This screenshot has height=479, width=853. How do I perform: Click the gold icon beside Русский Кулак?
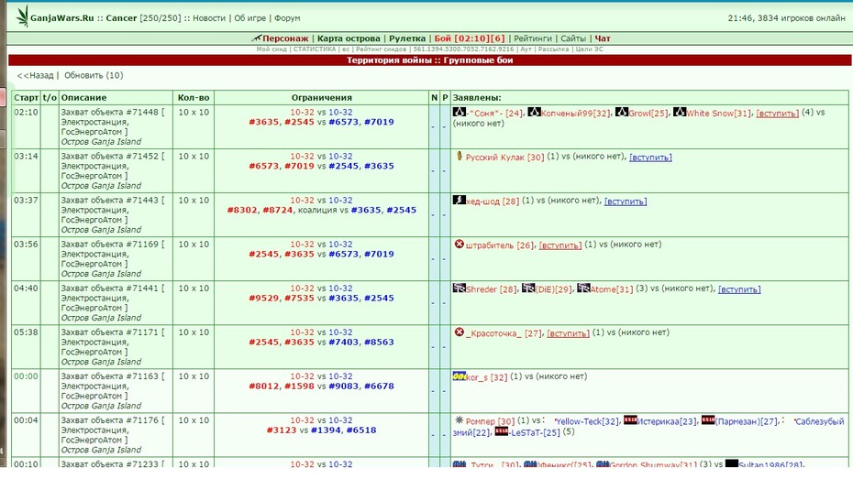pyautogui.click(x=460, y=156)
